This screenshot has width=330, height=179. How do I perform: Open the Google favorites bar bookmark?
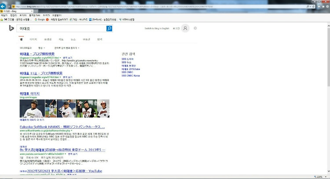click(40, 19)
